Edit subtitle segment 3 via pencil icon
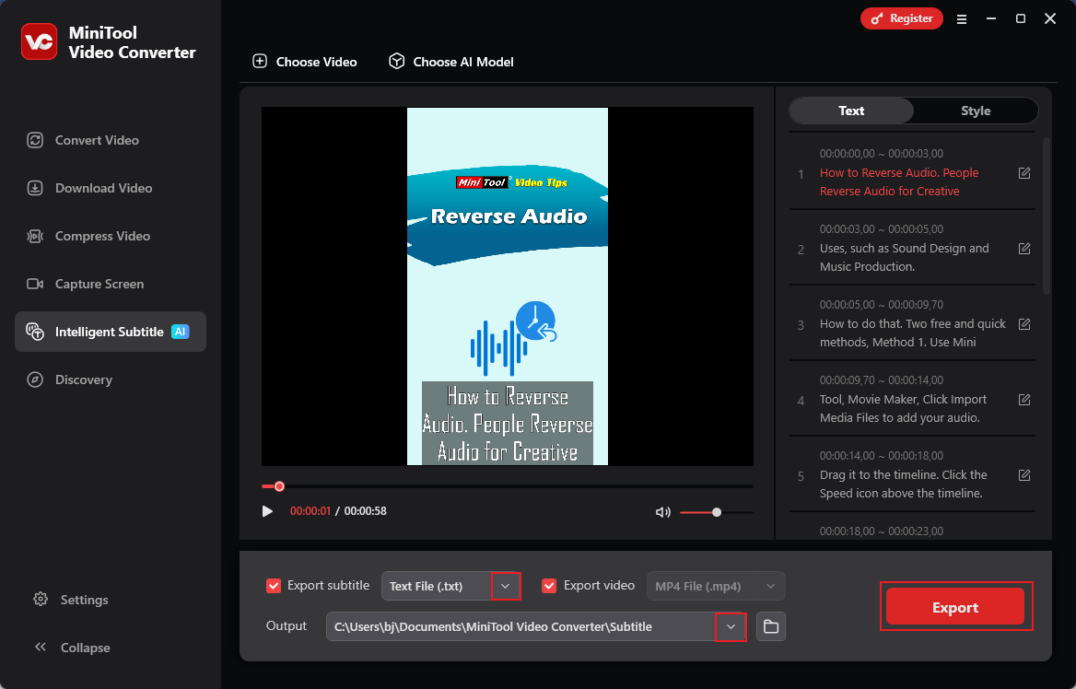Image resolution: width=1076 pixels, height=689 pixels. pyautogui.click(x=1024, y=323)
